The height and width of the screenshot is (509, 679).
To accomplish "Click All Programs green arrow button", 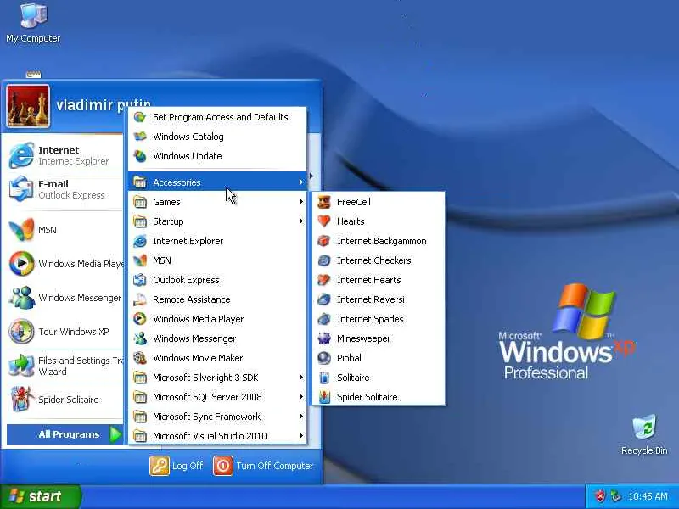I will pos(115,434).
